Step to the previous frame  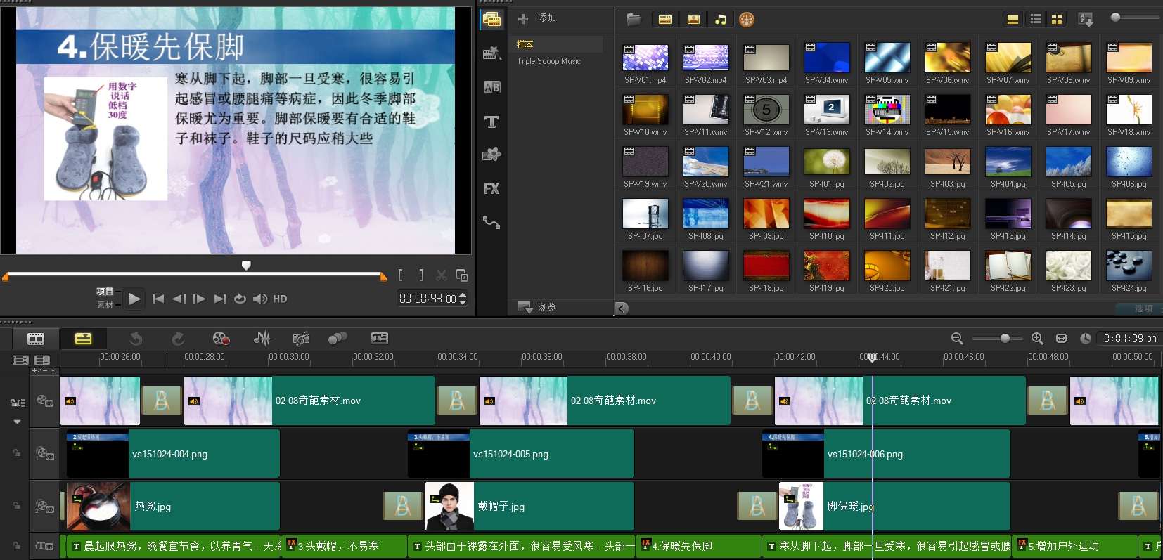(179, 299)
